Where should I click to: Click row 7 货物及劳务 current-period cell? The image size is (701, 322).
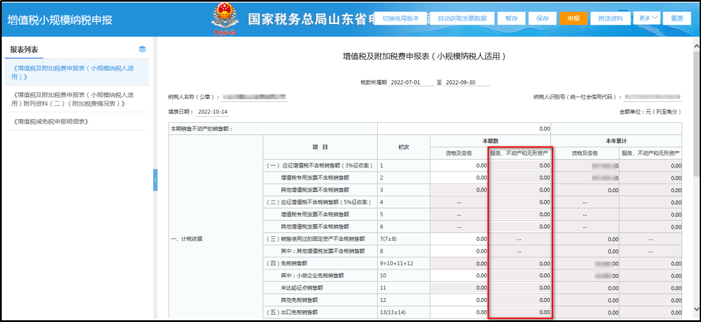(459, 239)
